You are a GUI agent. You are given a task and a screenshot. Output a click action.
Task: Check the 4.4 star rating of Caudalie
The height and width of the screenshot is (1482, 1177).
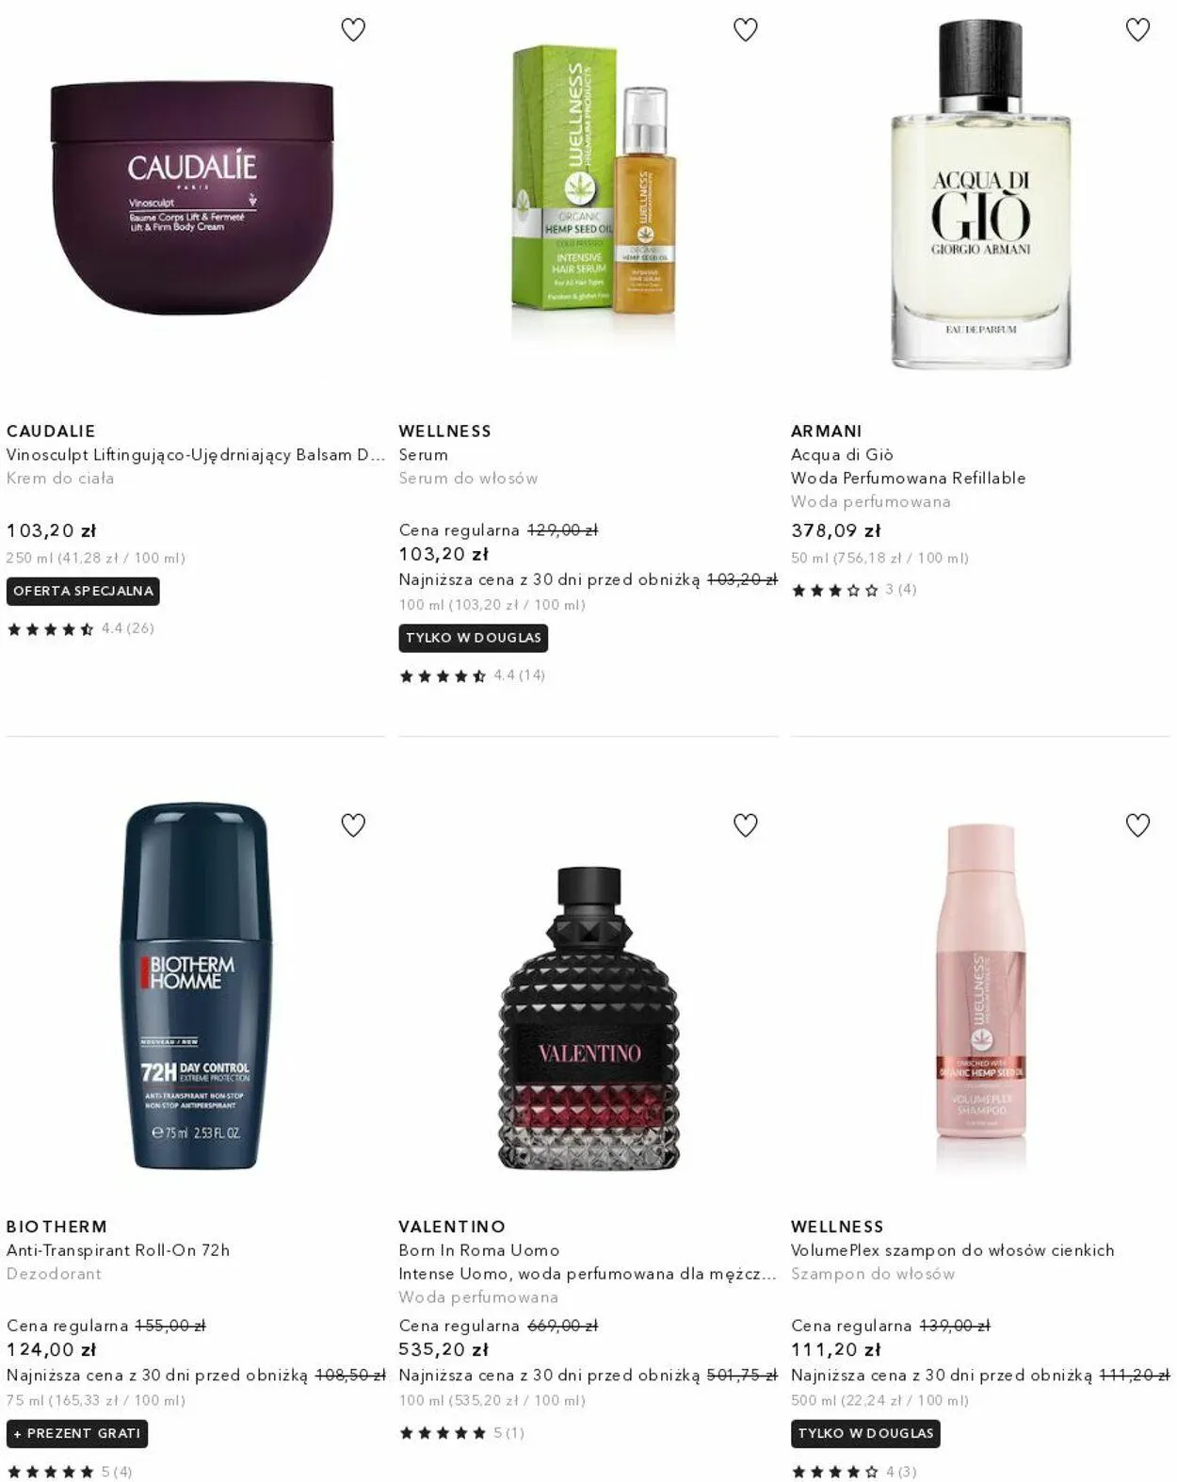pyautogui.click(x=81, y=628)
